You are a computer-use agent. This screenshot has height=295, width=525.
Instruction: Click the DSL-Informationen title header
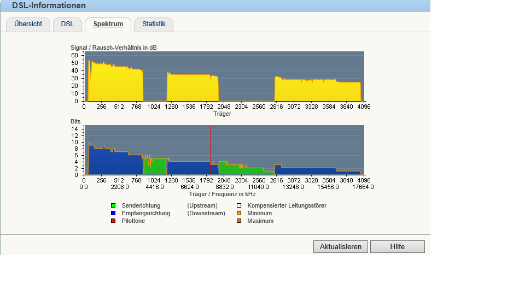coord(49,6)
